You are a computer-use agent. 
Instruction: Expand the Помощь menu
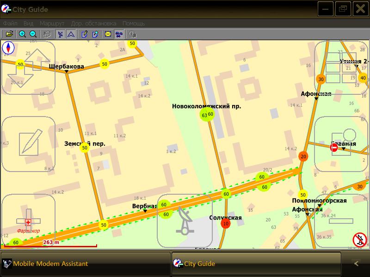click(134, 23)
